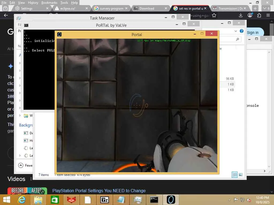Open the list all tabs dropdown
This screenshot has width=274, height=205.
tap(266, 8)
